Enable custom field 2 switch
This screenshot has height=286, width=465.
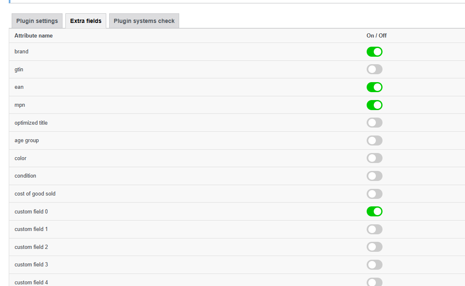click(x=374, y=247)
